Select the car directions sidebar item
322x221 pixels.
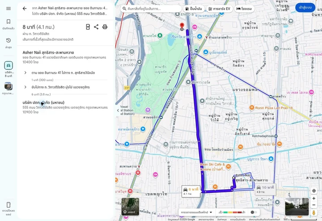[x=8, y=65]
